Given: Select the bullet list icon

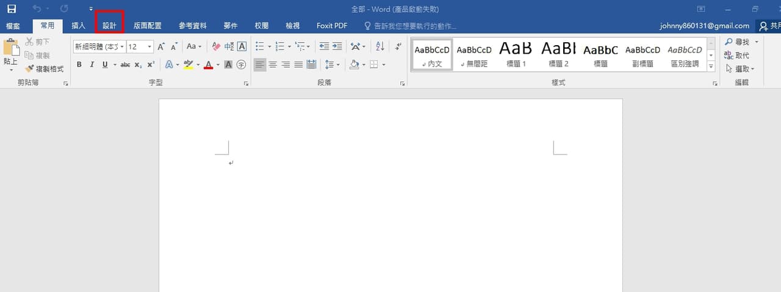Looking at the screenshot, I should click(x=259, y=46).
